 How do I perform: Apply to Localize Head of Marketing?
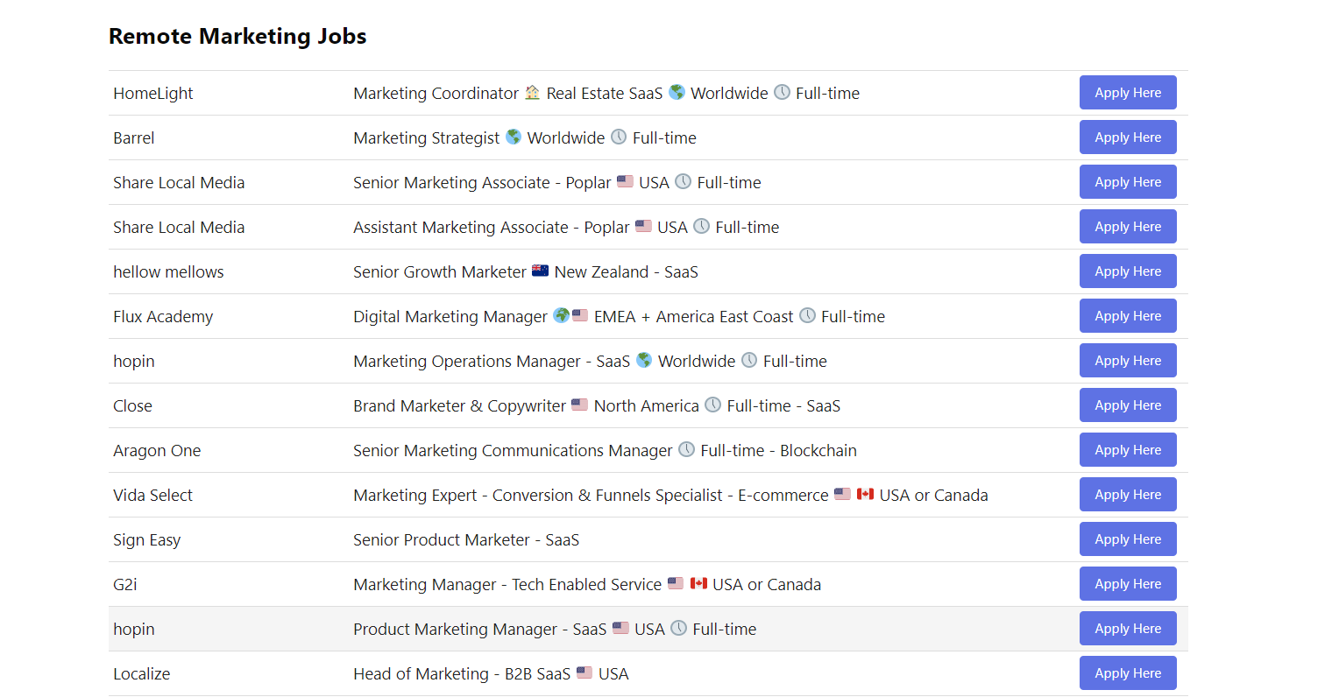[1127, 673]
